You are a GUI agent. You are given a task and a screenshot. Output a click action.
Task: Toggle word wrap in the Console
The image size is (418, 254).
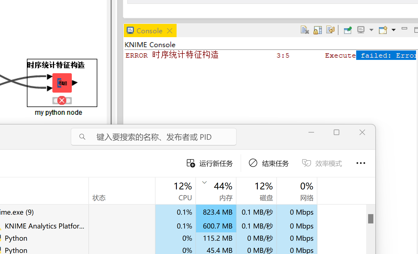point(330,30)
